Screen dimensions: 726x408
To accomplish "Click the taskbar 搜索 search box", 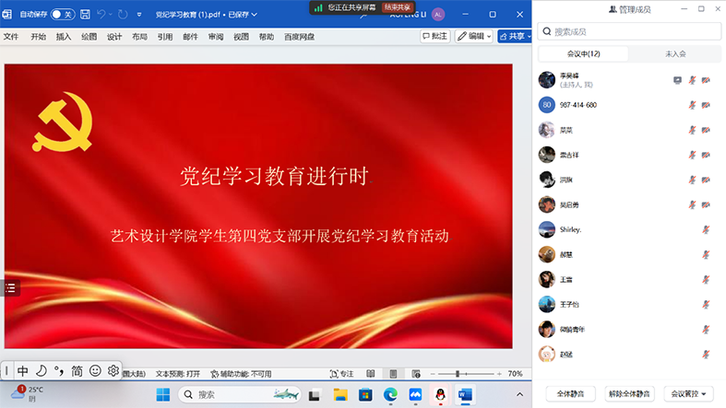I will pos(240,394).
